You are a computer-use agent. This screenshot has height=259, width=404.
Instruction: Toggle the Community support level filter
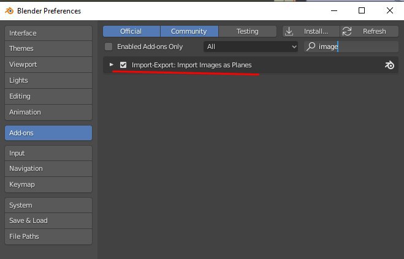point(189,31)
